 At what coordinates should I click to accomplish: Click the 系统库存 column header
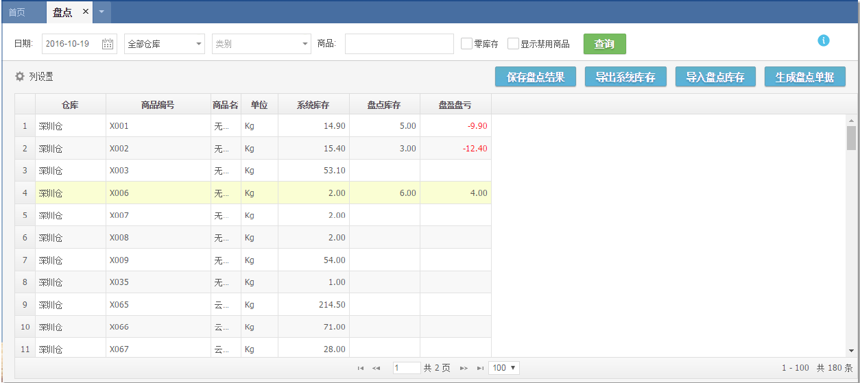pyautogui.click(x=313, y=105)
